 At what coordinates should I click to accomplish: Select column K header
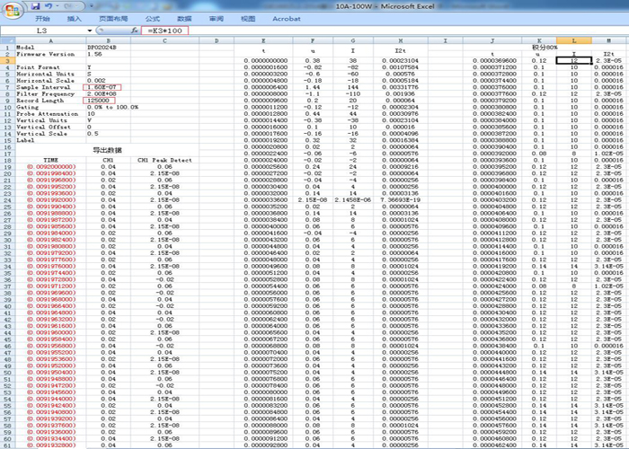tap(539, 40)
